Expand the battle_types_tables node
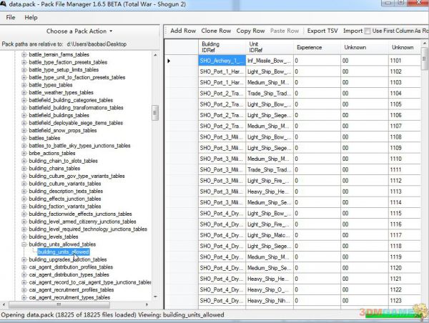This screenshot has height=323, width=429. [24, 85]
